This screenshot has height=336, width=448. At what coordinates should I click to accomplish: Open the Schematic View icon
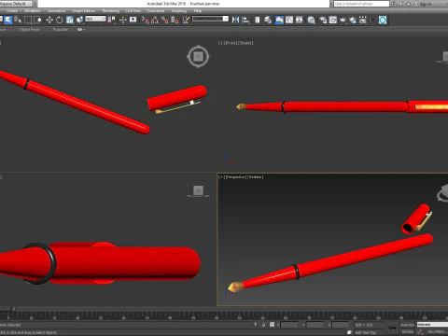300,20
